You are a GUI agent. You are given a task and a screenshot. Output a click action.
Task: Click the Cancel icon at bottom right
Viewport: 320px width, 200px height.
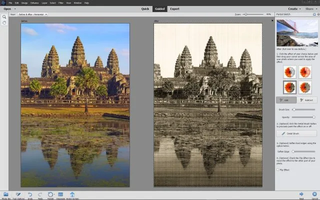click(x=314, y=195)
